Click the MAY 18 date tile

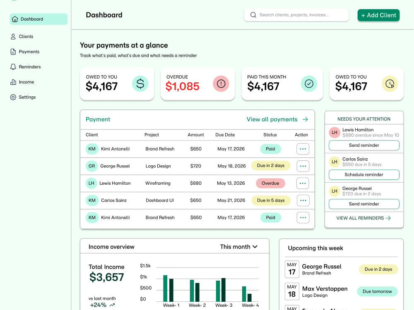pyautogui.click(x=292, y=291)
